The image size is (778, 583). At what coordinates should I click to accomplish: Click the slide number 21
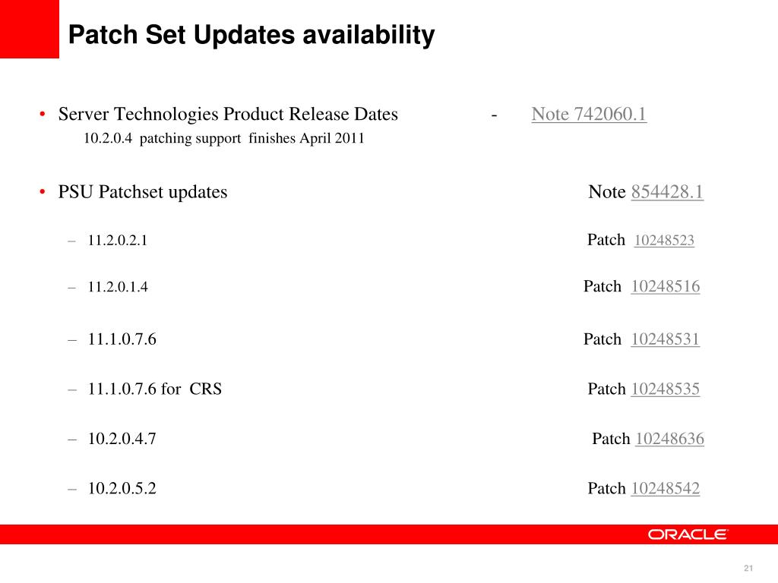(748, 568)
